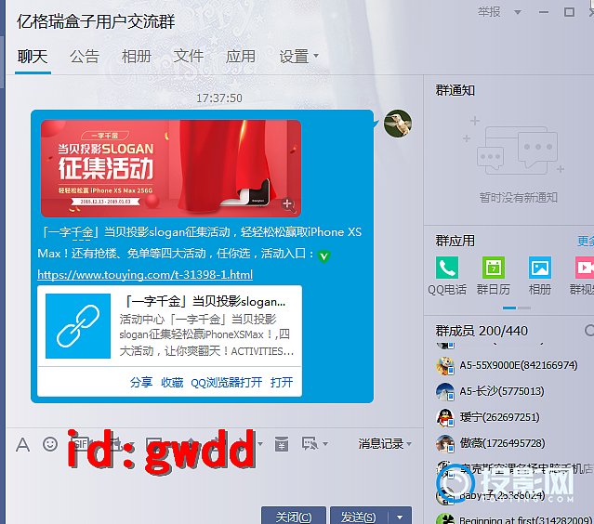Click the 举报 report button
Screen dimensions: 594x524
[489, 12]
